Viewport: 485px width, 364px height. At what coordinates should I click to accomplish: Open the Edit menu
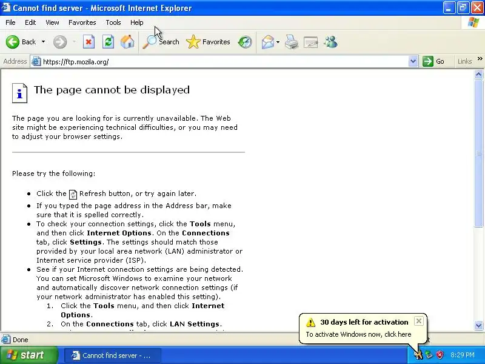30,22
